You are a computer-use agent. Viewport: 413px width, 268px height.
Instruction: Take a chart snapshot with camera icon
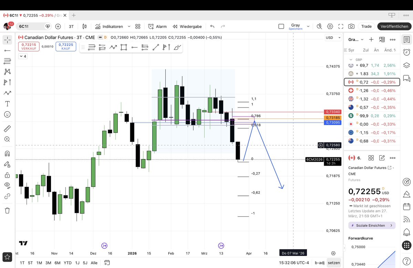351,26
